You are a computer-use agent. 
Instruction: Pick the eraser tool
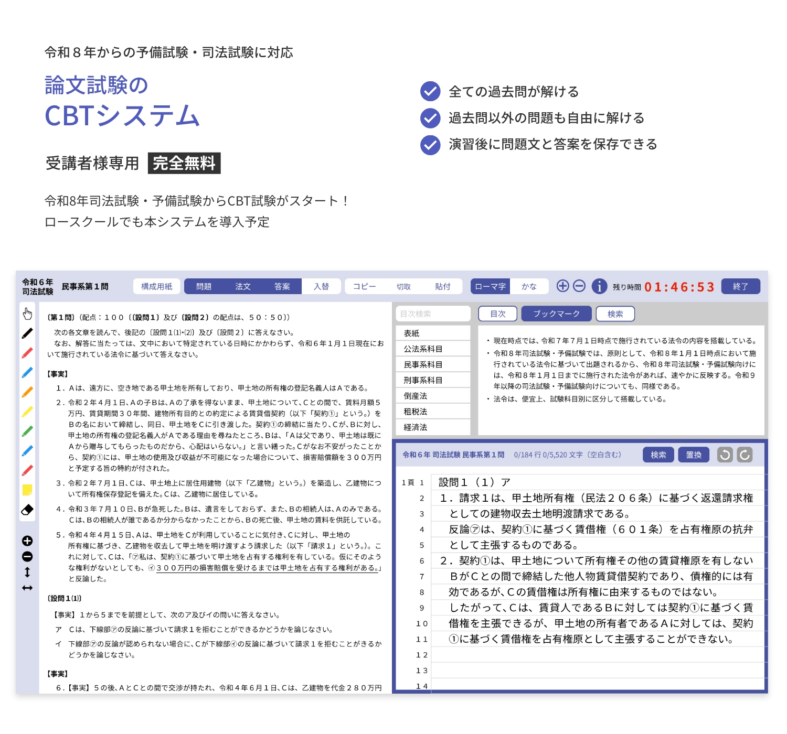tap(27, 510)
